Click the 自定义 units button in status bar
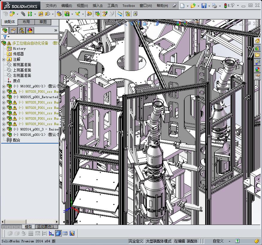 218,241
